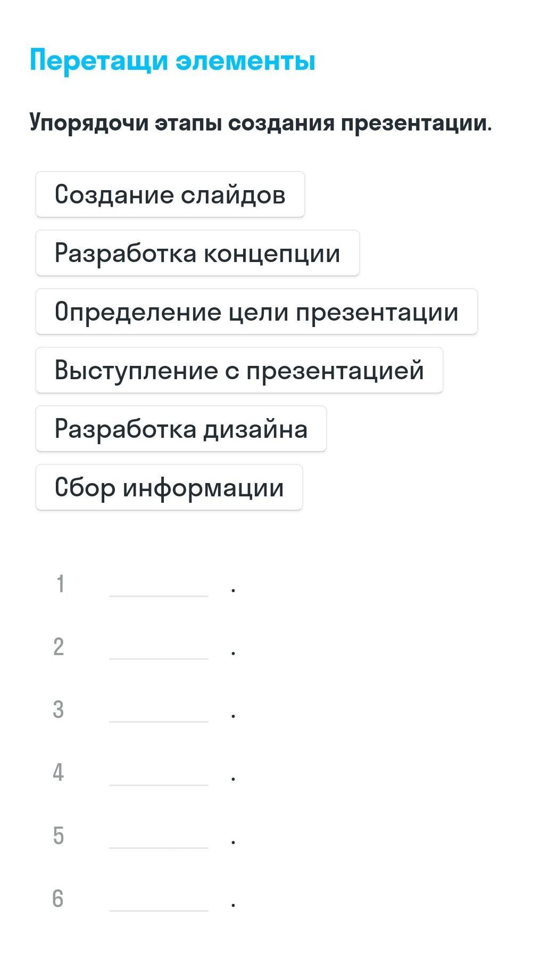This screenshot has width=557, height=956.
Task: Click the number 3 label
Action: click(59, 709)
